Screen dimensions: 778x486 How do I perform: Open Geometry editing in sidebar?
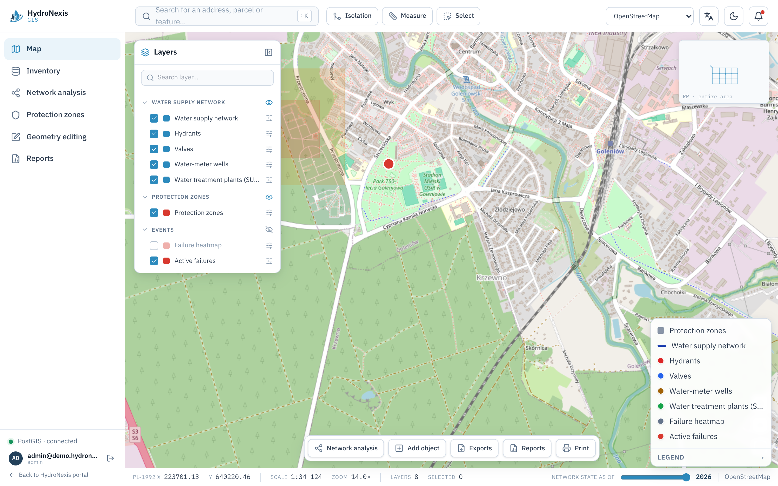tap(62, 137)
